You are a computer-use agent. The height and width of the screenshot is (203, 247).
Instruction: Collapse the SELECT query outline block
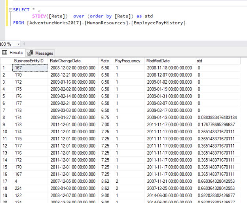(x=11, y=10)
